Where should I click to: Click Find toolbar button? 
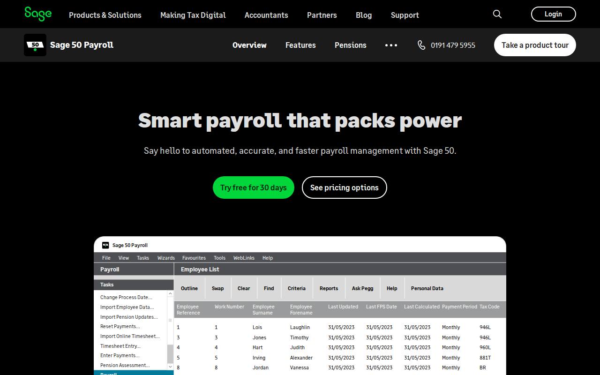(x=269, y=288)
